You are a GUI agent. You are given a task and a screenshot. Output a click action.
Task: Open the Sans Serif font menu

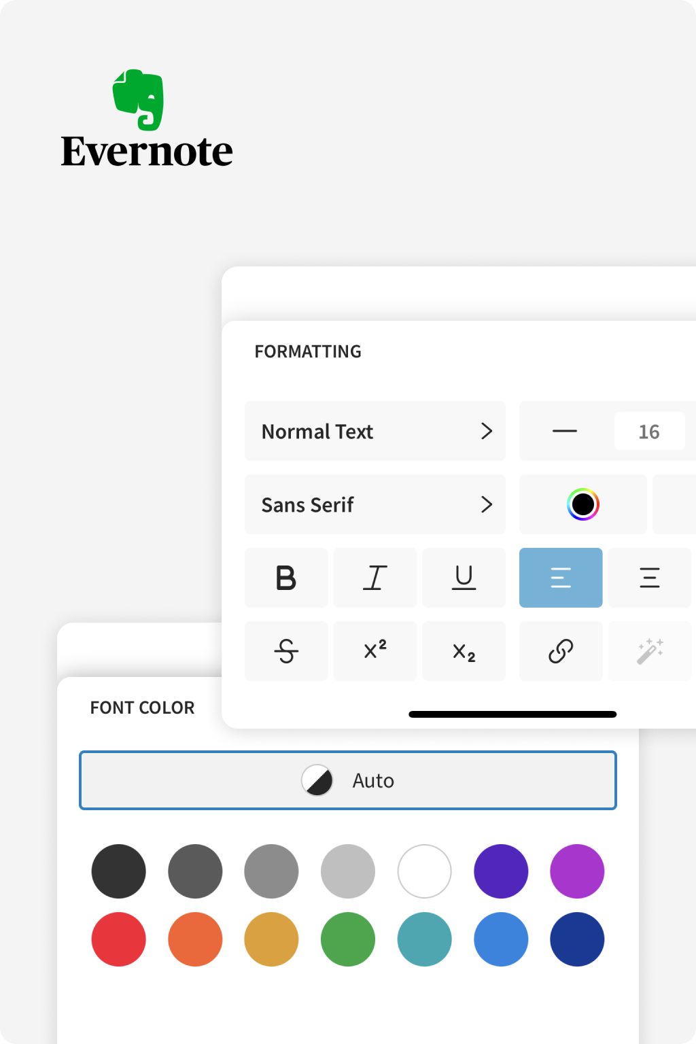point(375,504)
